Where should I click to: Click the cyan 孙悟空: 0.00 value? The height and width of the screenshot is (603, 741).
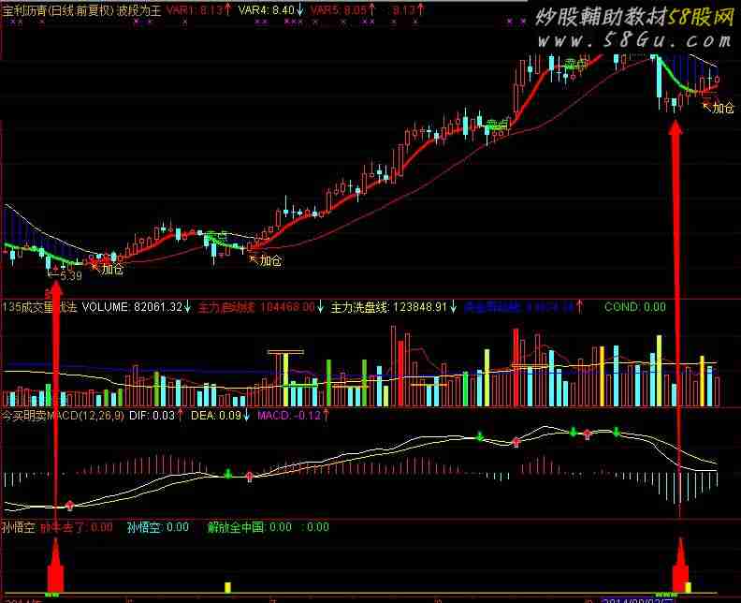[158, 527]
